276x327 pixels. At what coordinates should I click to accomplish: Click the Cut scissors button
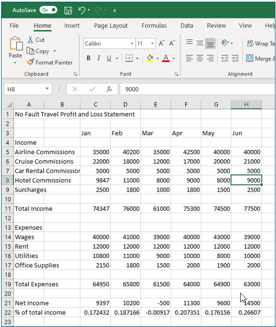point(36,40)
